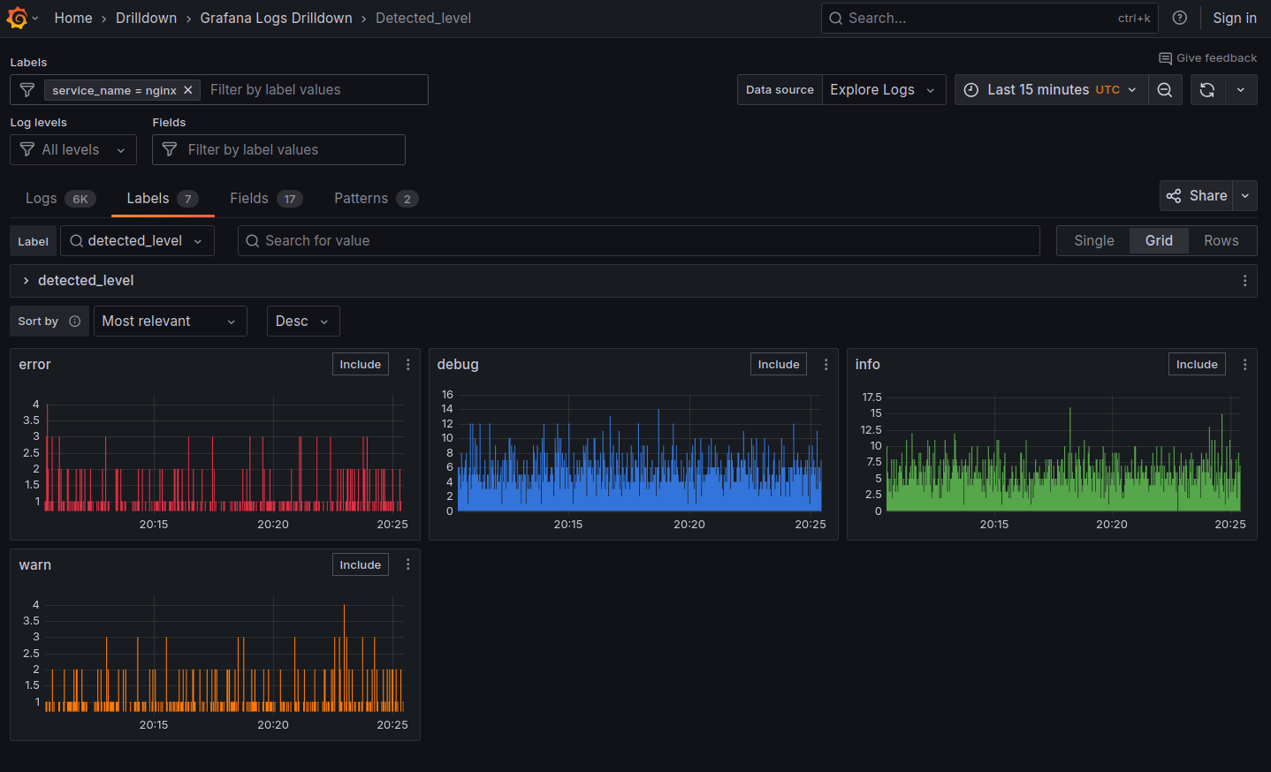Open the Fields tab
This screenshot has width=1271, height=772.
pyautogui.click(x=248, y=198)
